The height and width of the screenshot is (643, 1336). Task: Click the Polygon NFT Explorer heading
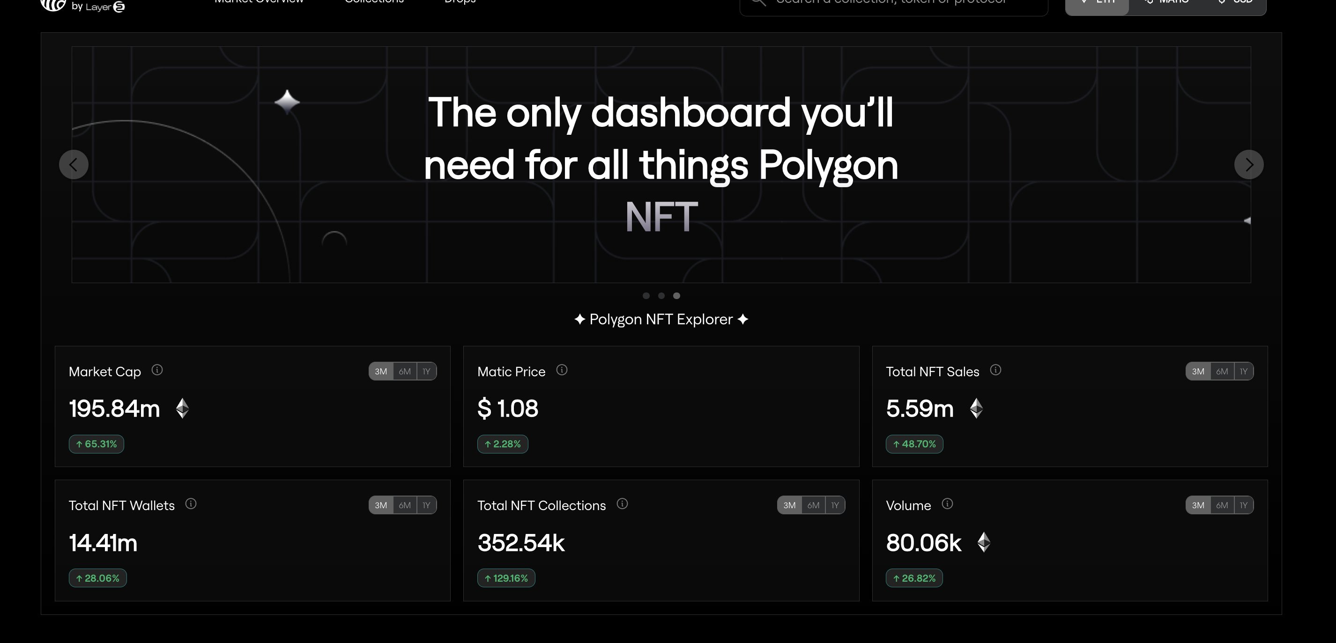pyautogui.click(x=661, y=319)
